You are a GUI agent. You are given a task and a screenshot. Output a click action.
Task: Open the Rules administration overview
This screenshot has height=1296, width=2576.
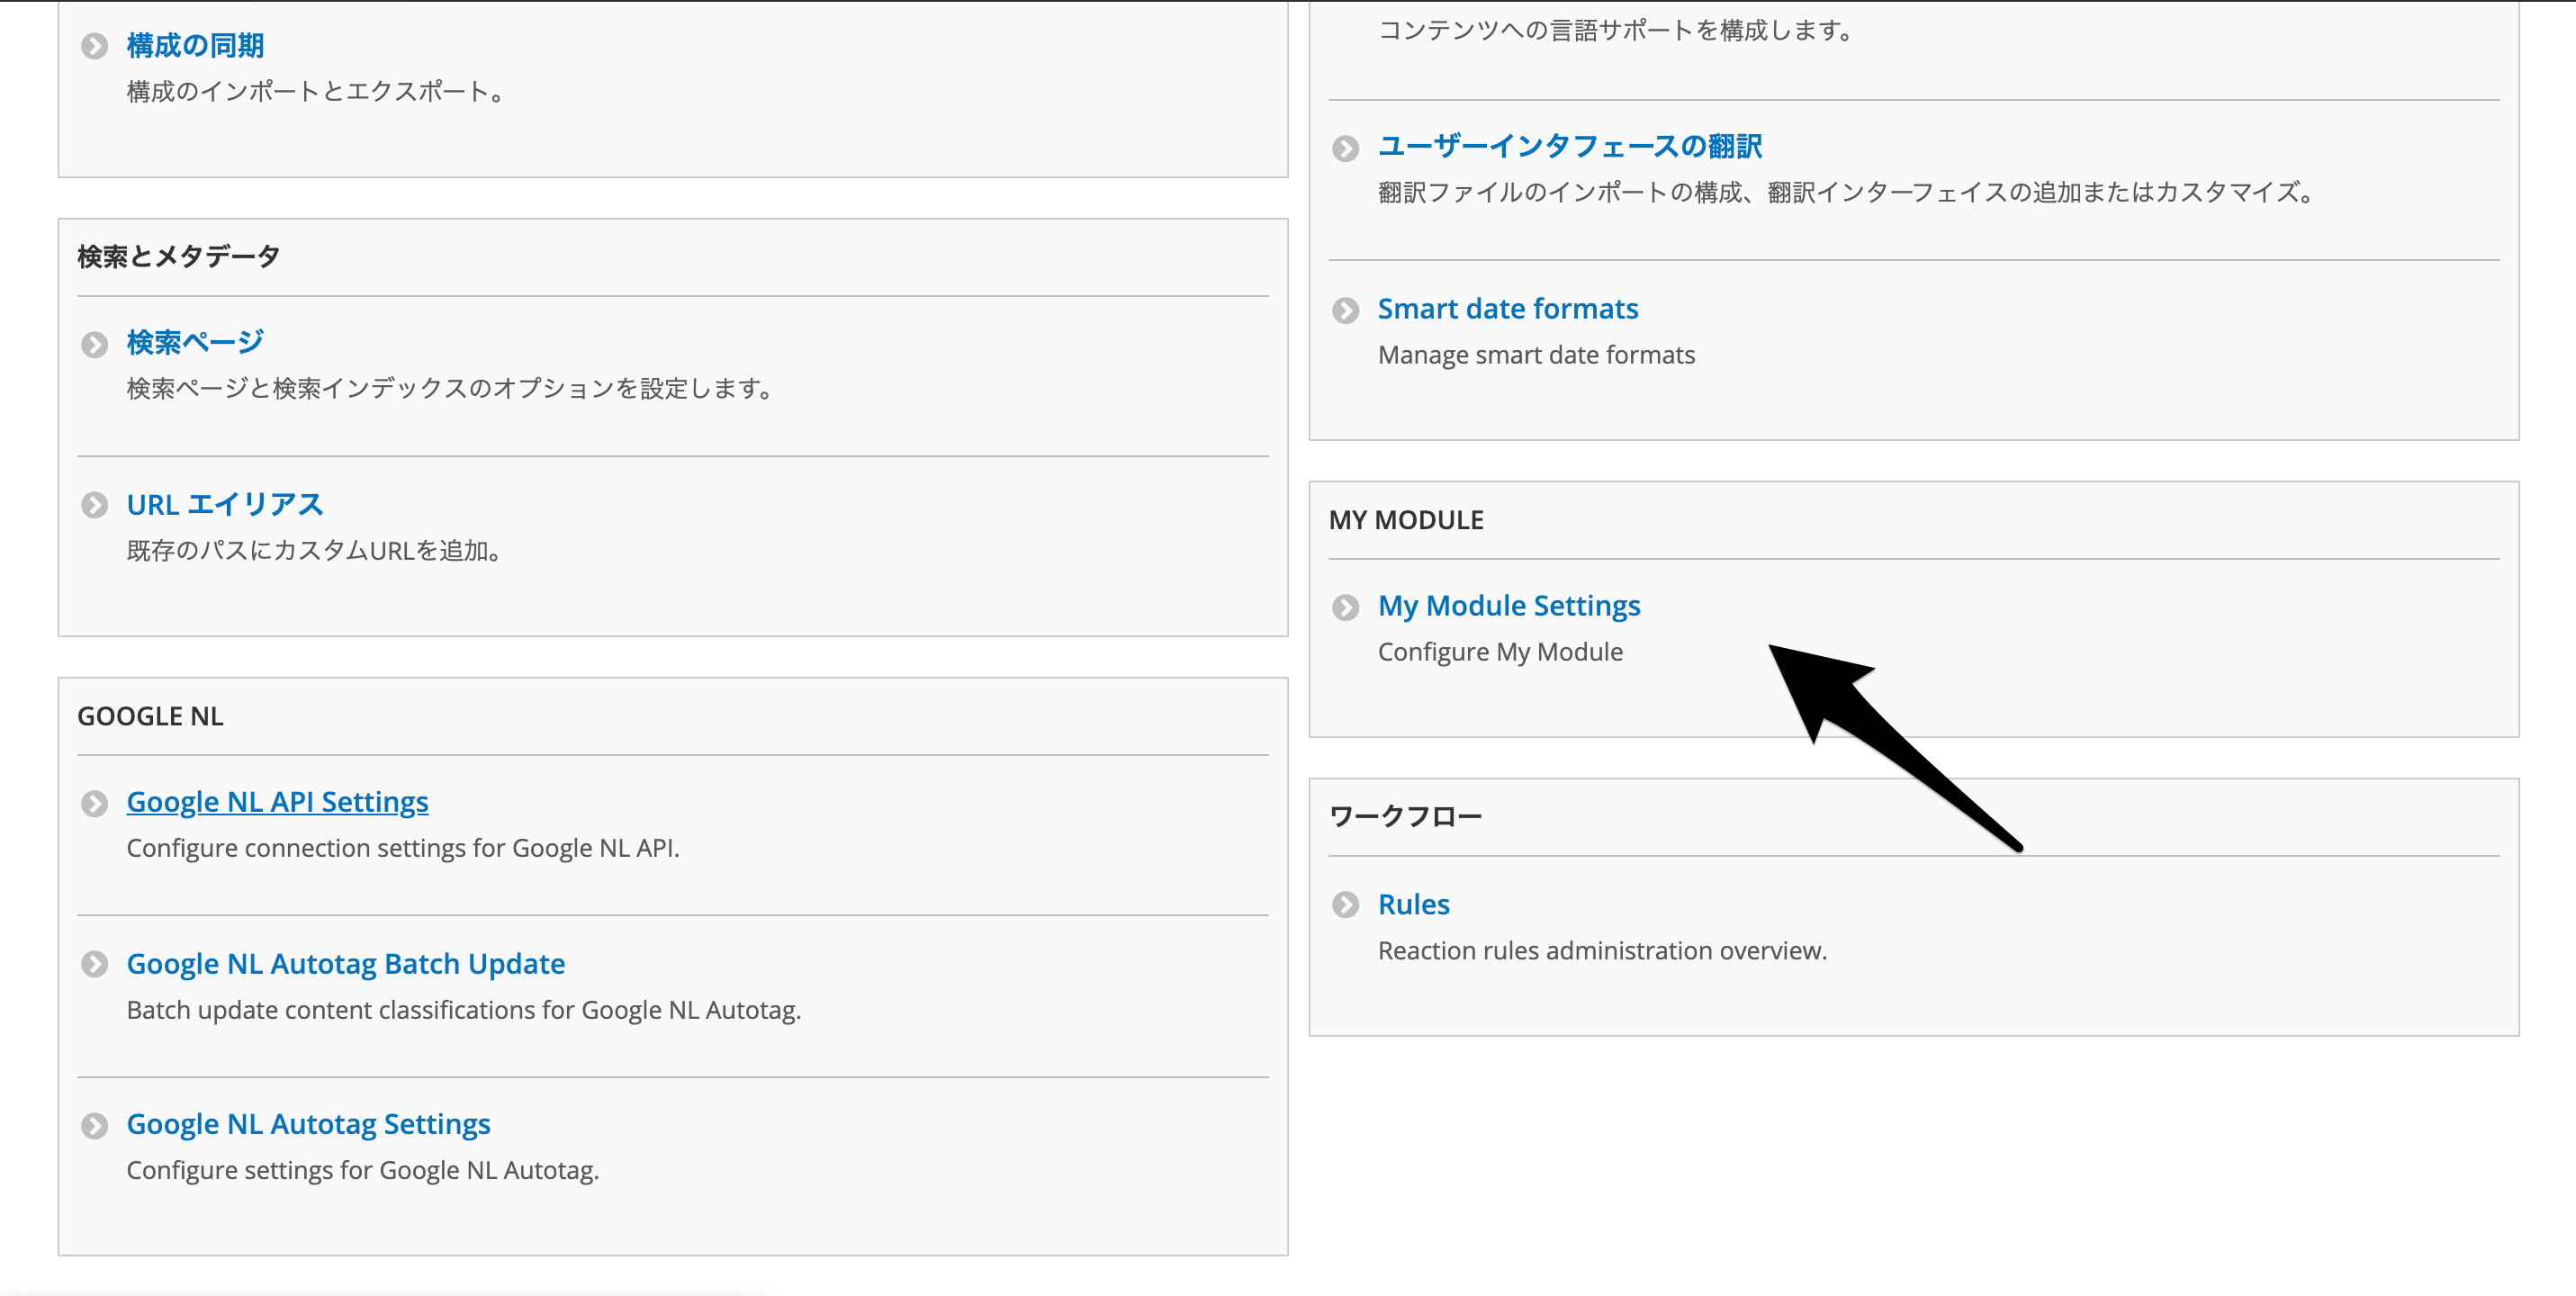[1414, 903]
